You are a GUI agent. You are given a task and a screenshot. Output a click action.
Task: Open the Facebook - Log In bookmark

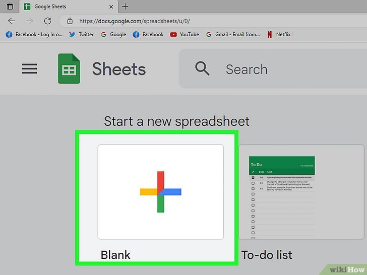[x=34, y=35]
